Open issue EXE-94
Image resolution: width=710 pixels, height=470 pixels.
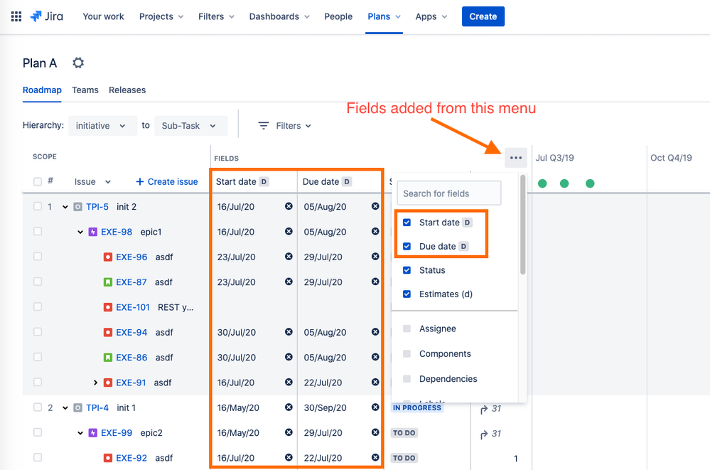coord(131,332)
